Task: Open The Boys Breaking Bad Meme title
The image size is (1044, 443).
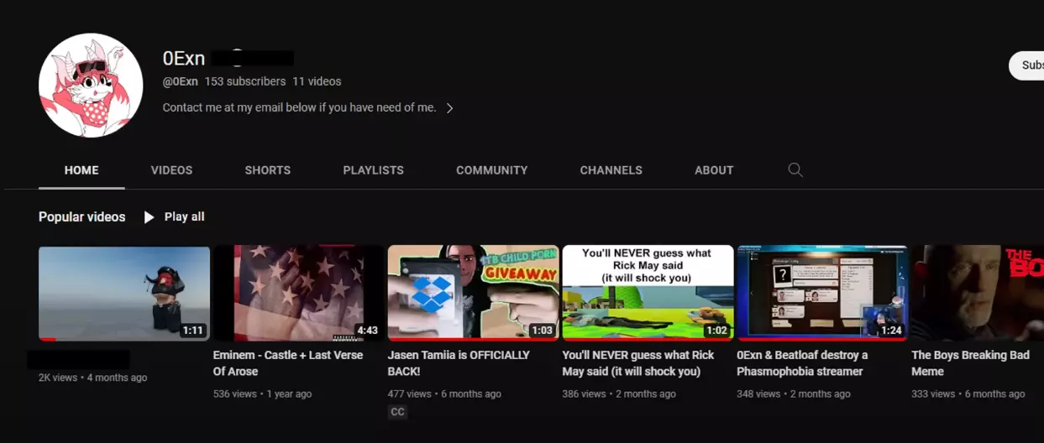Action: tap(970, 363)
